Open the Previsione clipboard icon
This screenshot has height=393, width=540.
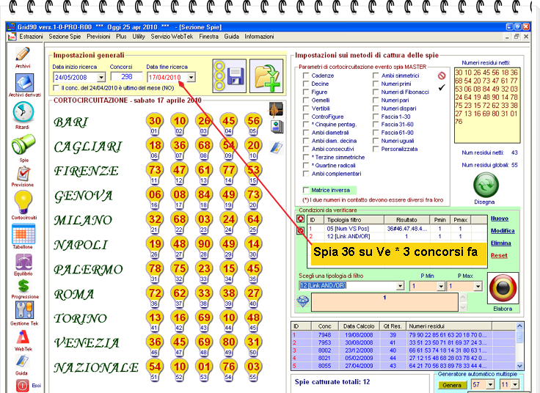(23, 174)
